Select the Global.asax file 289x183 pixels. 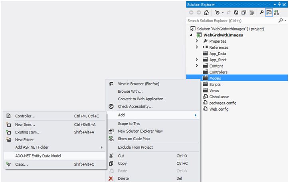tap(216, 97)
